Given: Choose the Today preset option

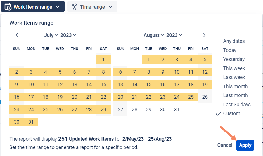Looking at the screenshot, I should pyautogui.click(x=230, y=50).
